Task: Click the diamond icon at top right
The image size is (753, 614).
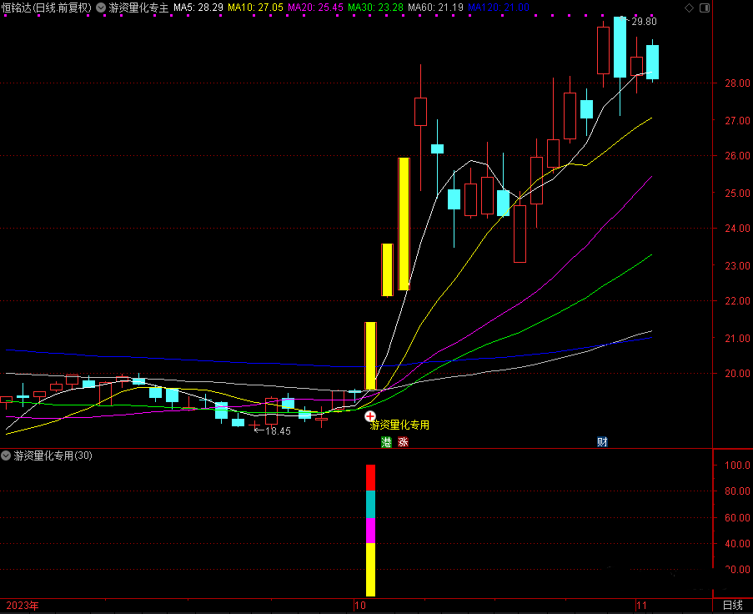Action: 688,8
